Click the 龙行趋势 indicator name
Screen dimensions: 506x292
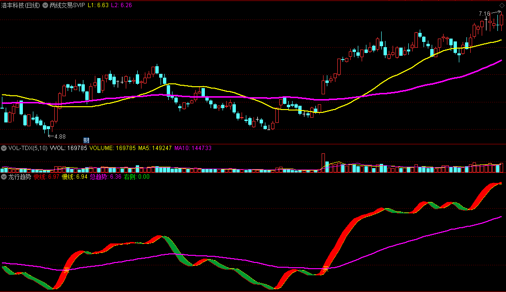tap(20, 177)
